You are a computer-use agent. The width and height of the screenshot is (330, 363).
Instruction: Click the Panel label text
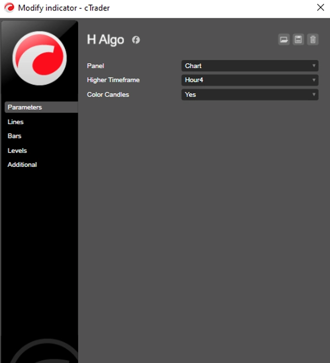coord(96,66)
